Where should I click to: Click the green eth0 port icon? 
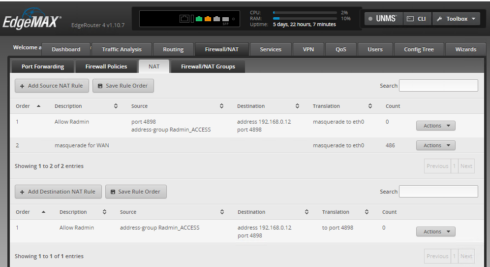click(x=199, y=19)
